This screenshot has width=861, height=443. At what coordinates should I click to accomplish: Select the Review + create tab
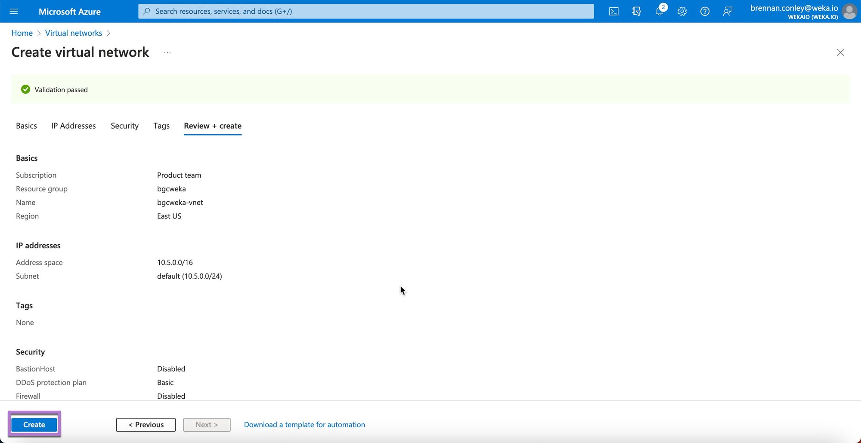[213, 126]
